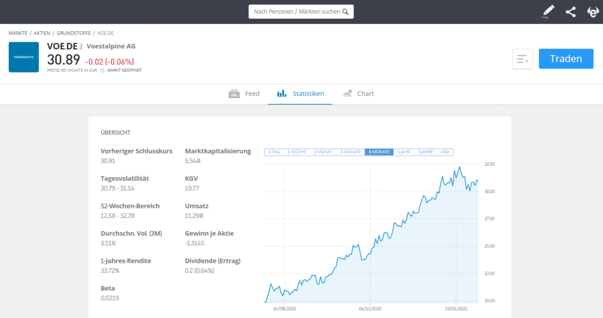The image size is (603, 318).
Task: Click the Beta label
Action: click(108, 288)
